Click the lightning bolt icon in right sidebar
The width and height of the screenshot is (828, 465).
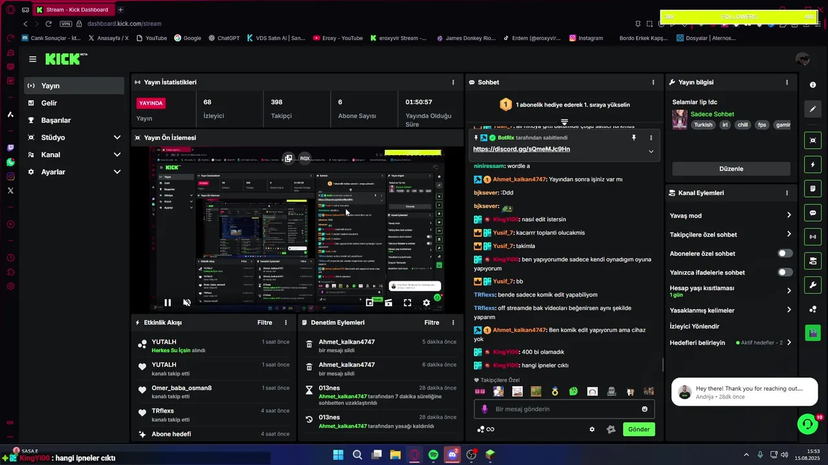tap(813, 165)
